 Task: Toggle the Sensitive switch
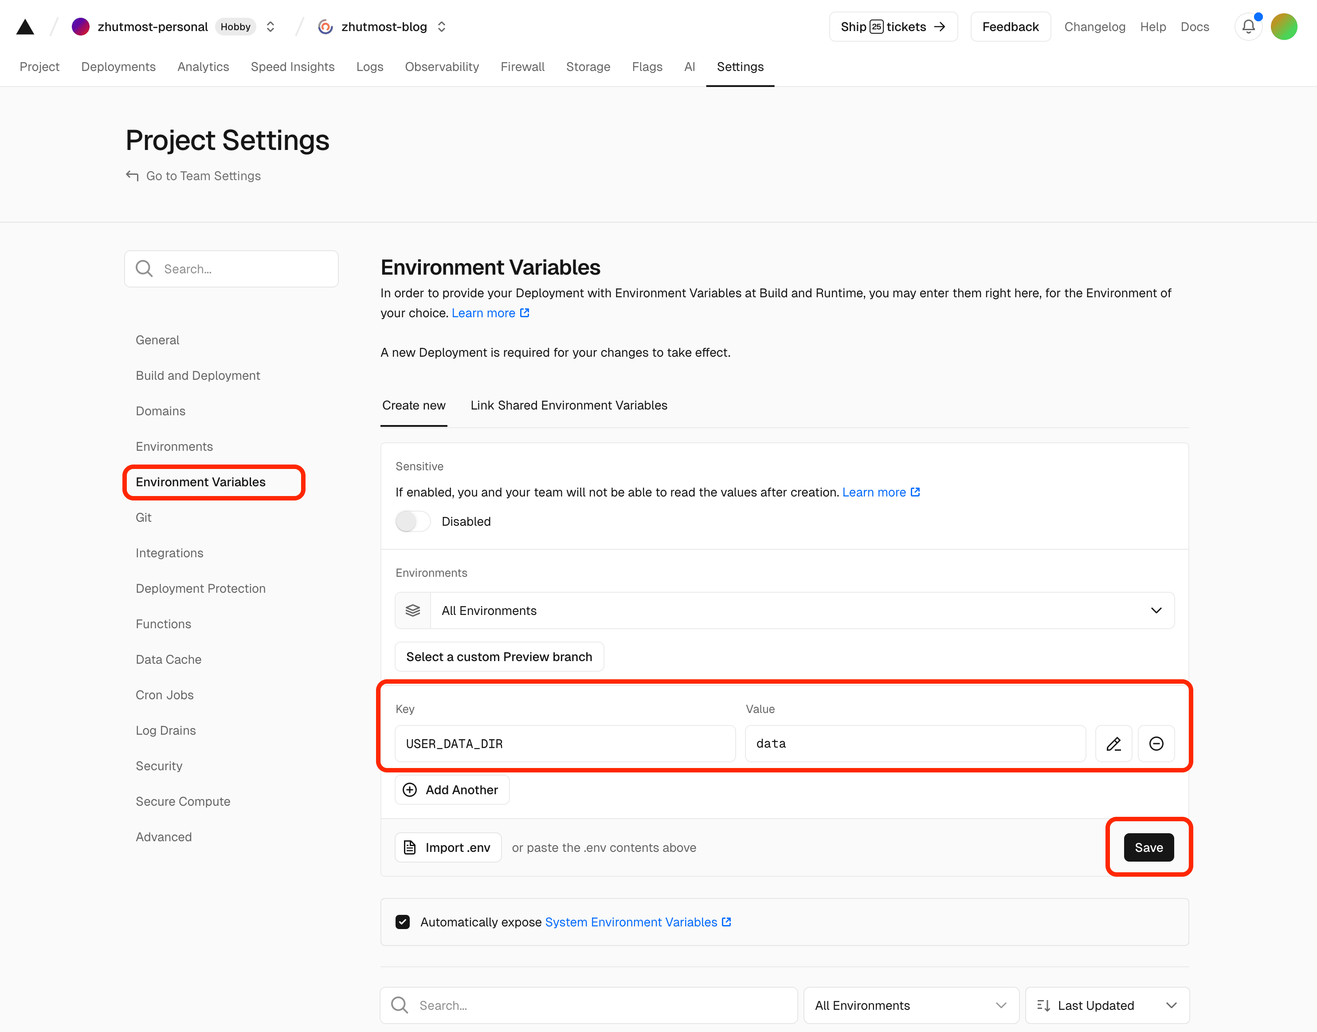click(413, 521)
